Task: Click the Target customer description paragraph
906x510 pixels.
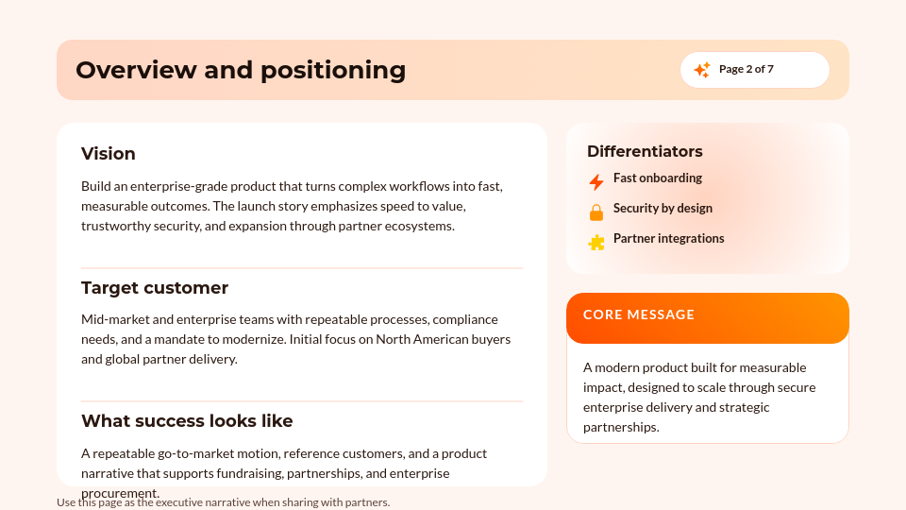Action: 295,339
